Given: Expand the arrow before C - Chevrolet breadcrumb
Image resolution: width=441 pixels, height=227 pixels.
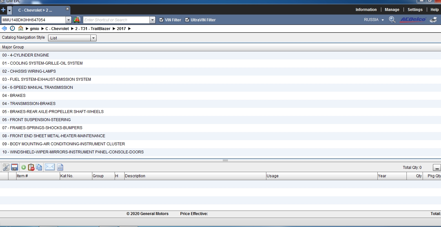Looking at the screenshot, I should (x=43, y=29).
